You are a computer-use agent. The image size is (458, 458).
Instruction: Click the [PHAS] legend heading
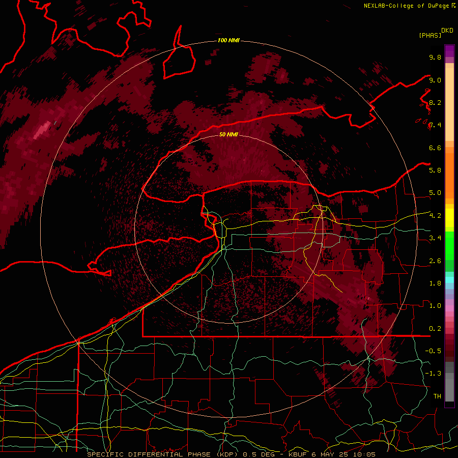pyautogui.click(x=430, y=35)
